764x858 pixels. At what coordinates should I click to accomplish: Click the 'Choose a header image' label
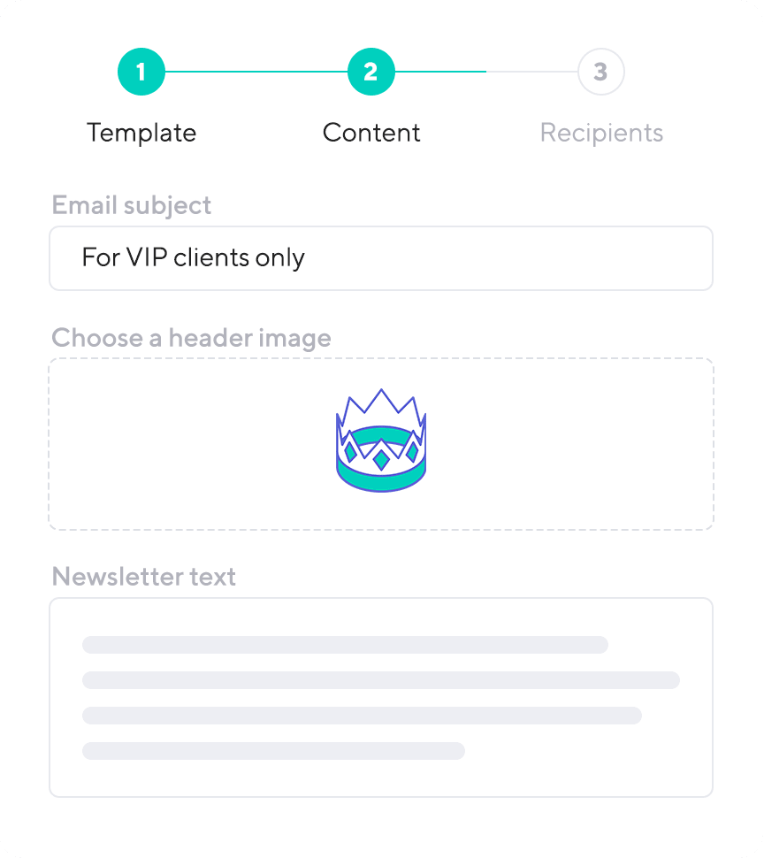click(191, 338)
